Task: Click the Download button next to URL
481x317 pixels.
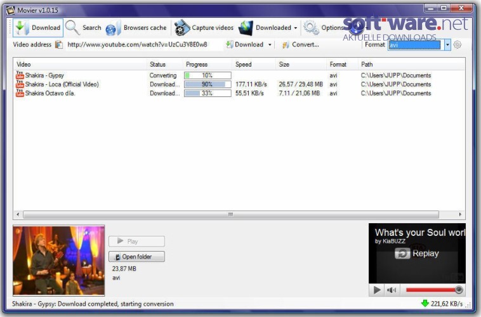Action: (245, 45)
